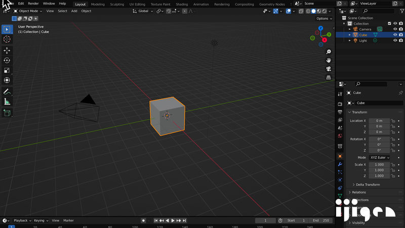Open the viewport Add menu
Screen dimensions: 405x228
pyautogui.click(x=74, y=11)
